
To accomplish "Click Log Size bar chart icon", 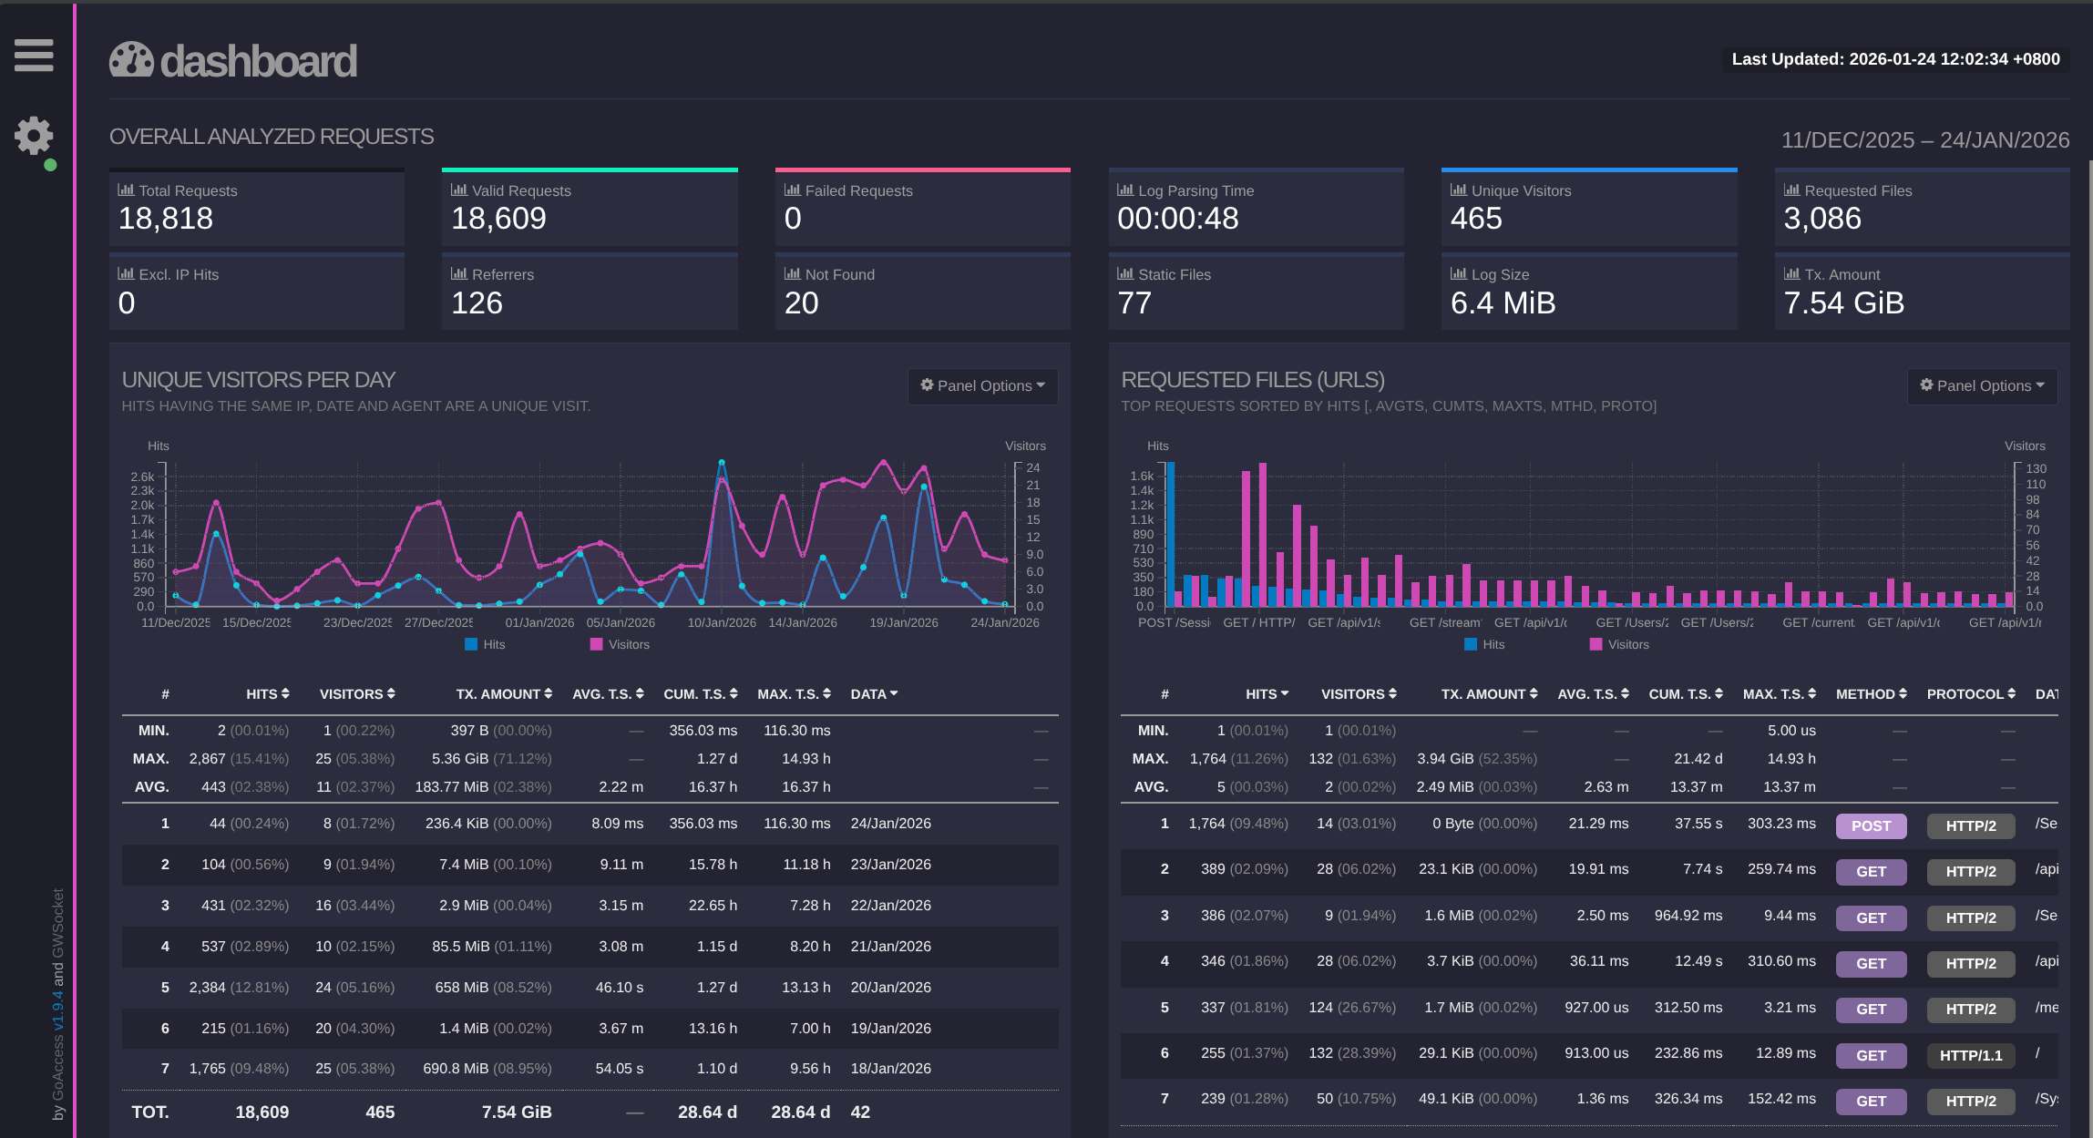I will [1458, 273].
